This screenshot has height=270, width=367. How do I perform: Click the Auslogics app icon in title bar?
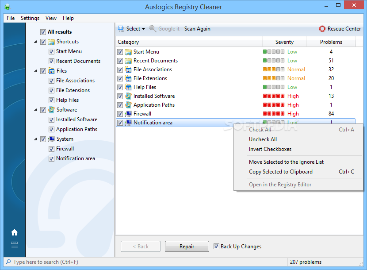pyautogui.click(x=8, y=7)
